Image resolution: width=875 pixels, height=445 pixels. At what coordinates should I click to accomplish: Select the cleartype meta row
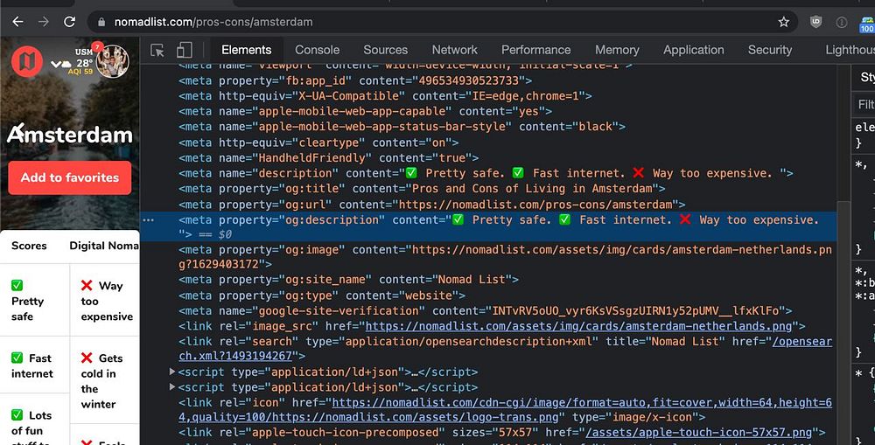318,143
